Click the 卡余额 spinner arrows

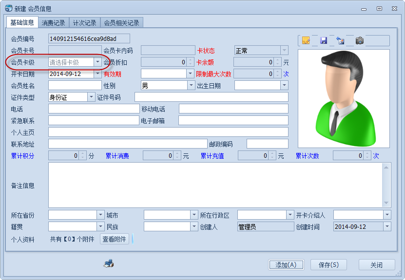(278, 62)
